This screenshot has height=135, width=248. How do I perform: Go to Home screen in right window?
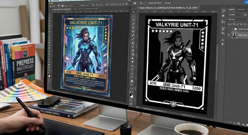(x=135, y=3)
